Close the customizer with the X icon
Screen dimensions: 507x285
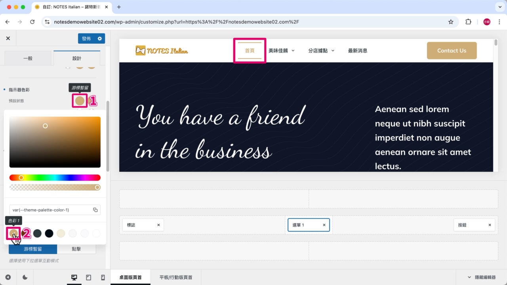8,38
